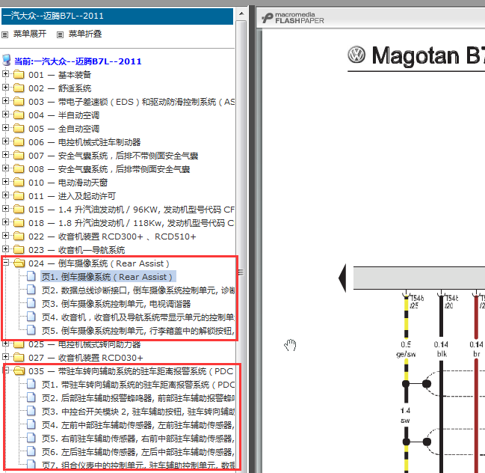Click the 菜单展开 list icon
The image size is (485, 473).
click(4, 34)
